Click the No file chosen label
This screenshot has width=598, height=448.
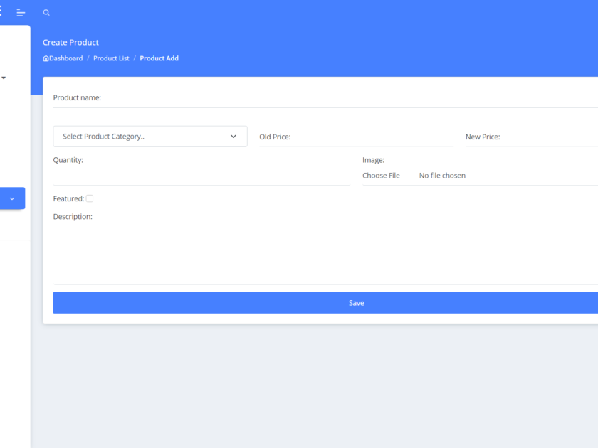[442, 175]
